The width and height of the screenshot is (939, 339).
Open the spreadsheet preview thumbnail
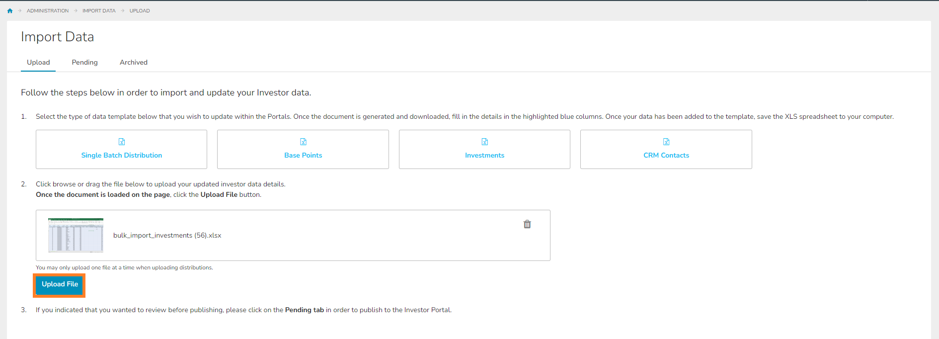pyautogui.click(x=76, y=235)
